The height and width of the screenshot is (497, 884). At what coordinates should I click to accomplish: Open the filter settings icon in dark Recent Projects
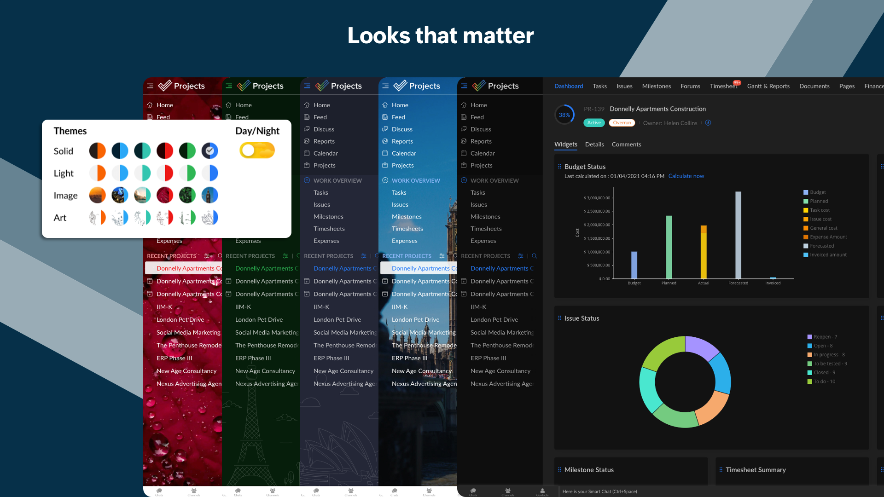pyautogui.click(x=521, y=256)
